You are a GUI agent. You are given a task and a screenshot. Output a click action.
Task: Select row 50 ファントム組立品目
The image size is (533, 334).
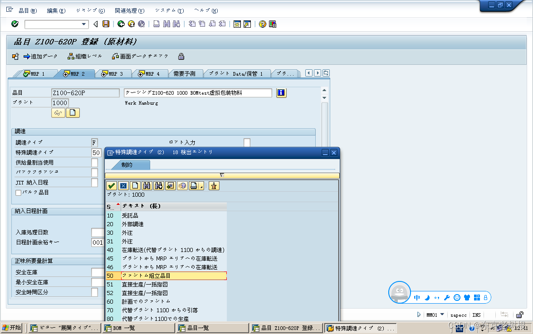(166, 276)
